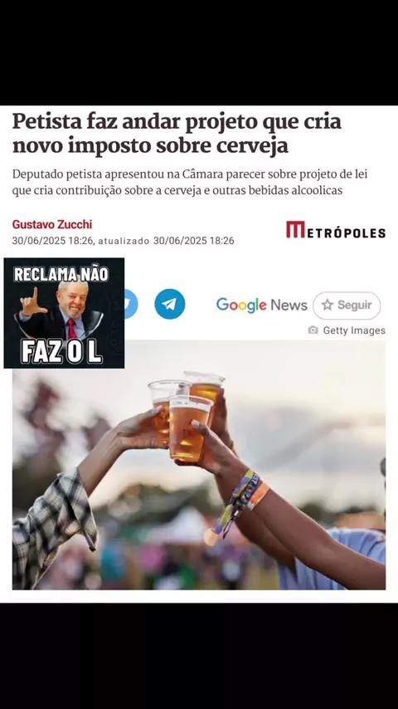The image size is (398, 709).
Task: Click the camera icon beside Getty Images
Action: [313, 330]
